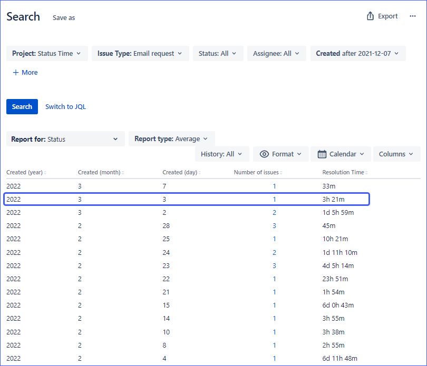Sort by Resolution Time column arrows

[367, 173]
